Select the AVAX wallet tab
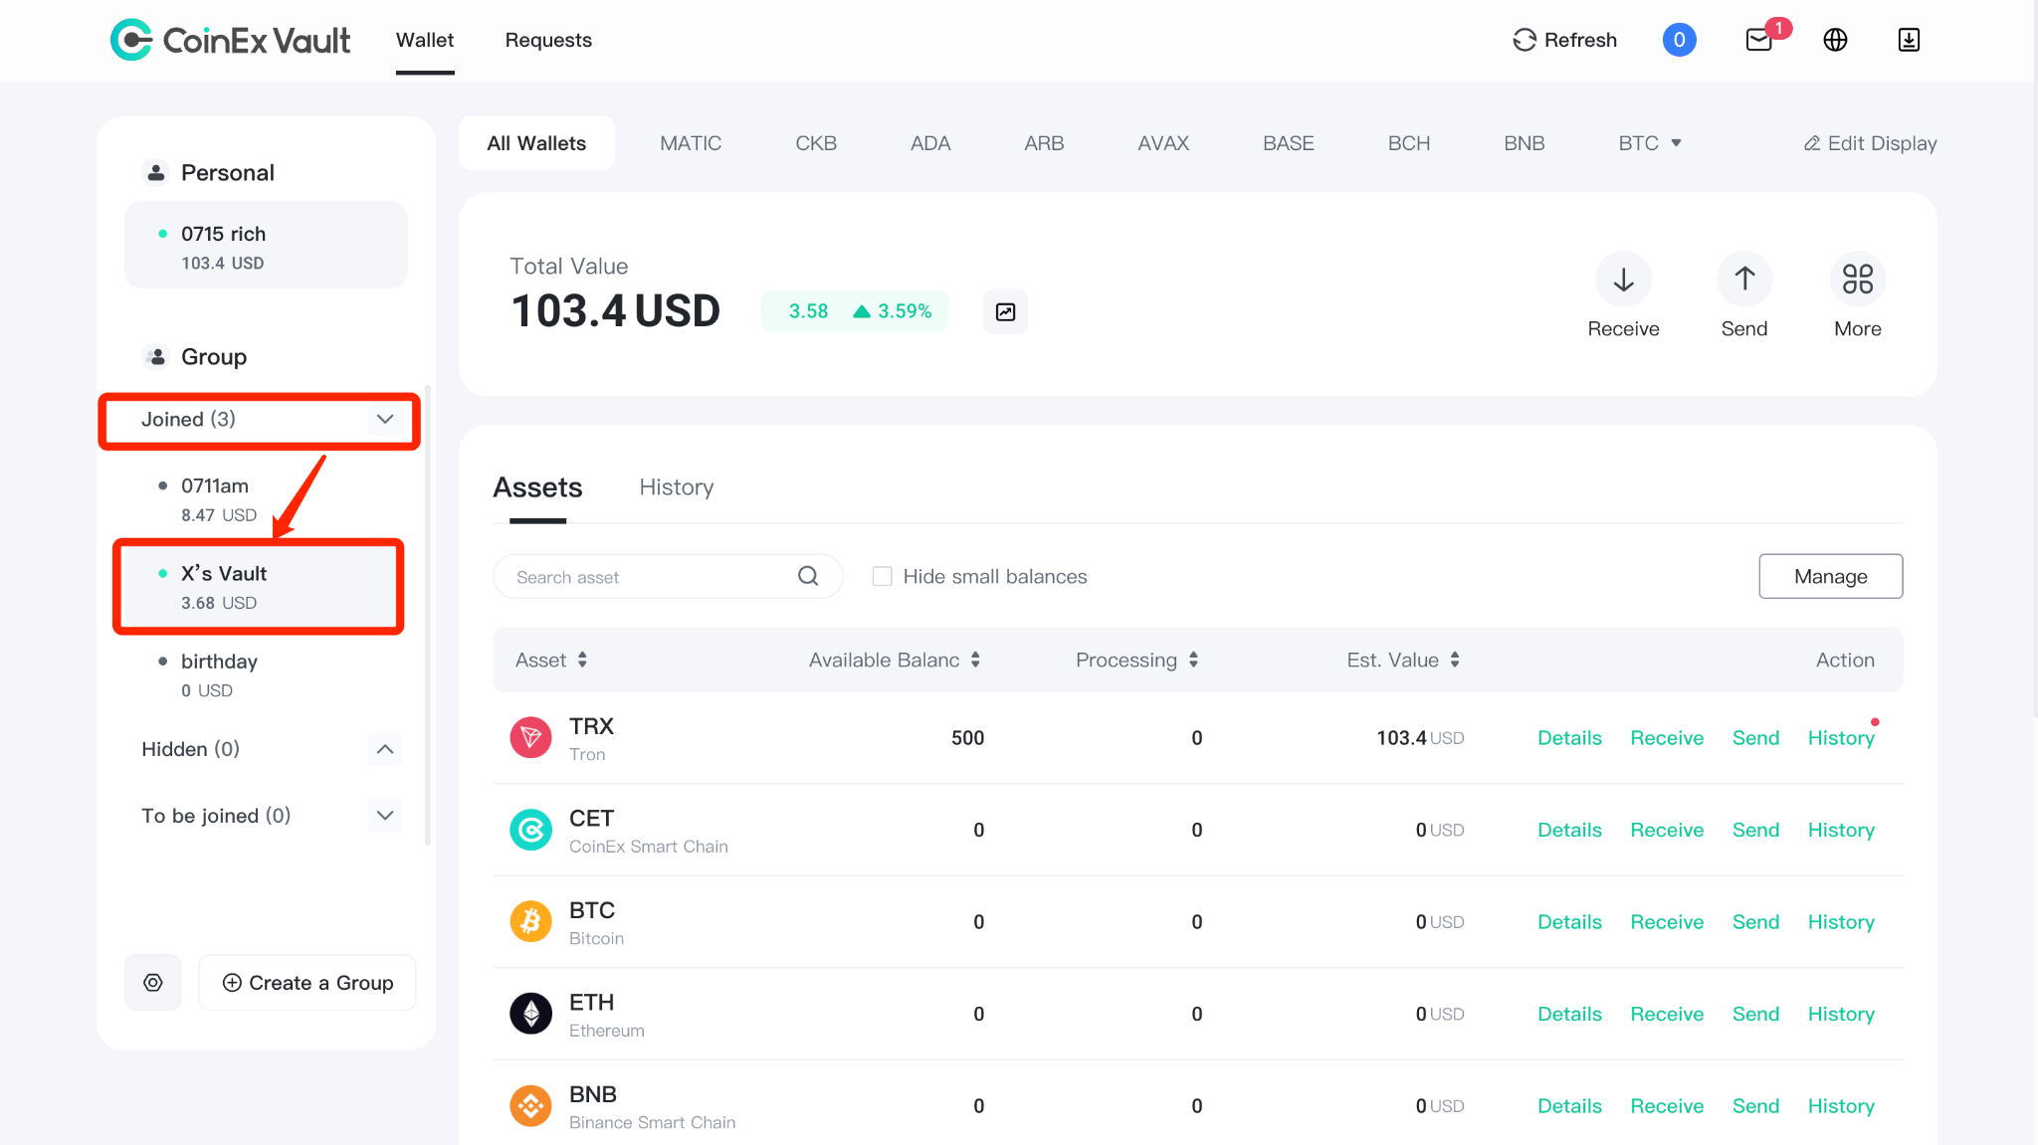This screenshot has width=2038, height=1145. [x=1163, y=143]
